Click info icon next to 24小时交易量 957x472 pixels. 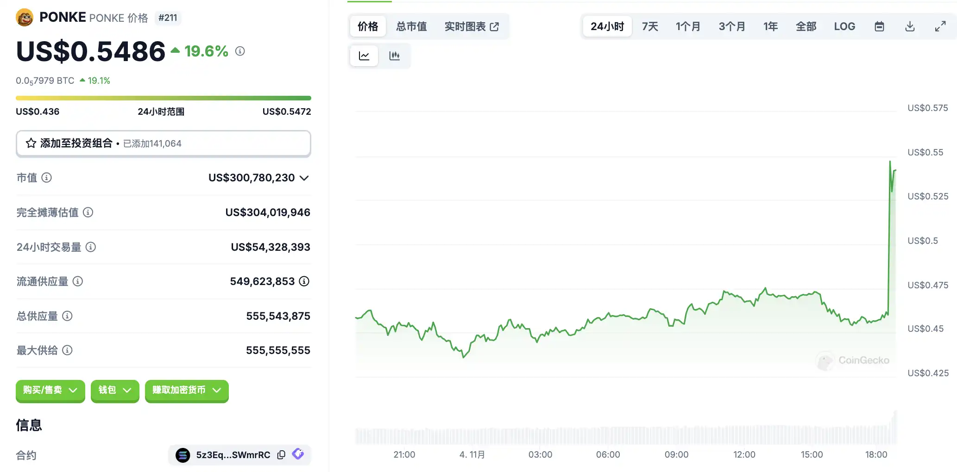pyautogui.click(x=91, y=247)
